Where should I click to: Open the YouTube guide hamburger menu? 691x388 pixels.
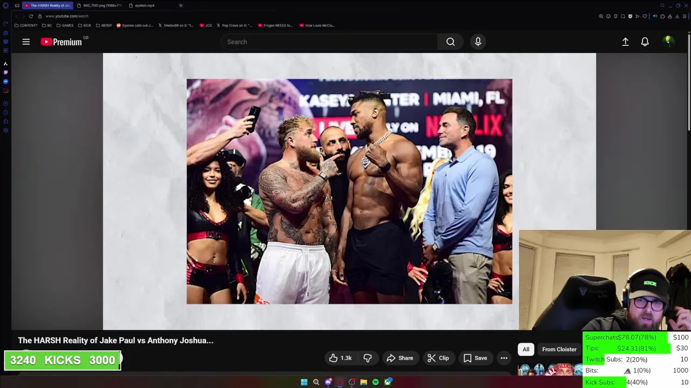point(26,41)
